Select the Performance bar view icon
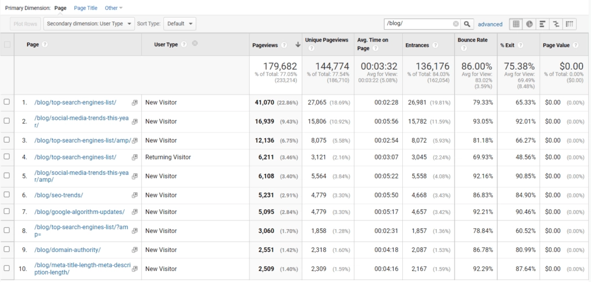This screenshot has height=282, width=591. click(x=543, y=24)
